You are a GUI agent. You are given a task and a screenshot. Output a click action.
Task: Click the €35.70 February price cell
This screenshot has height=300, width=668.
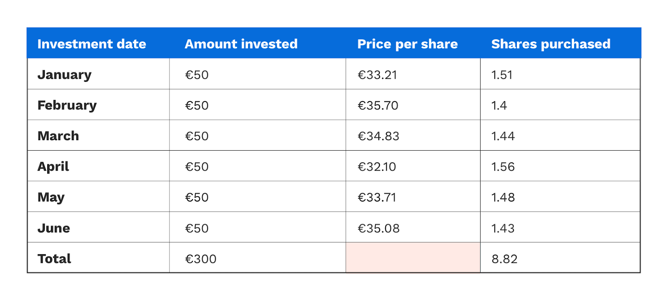pyautogui.click(x=378, y=106)
